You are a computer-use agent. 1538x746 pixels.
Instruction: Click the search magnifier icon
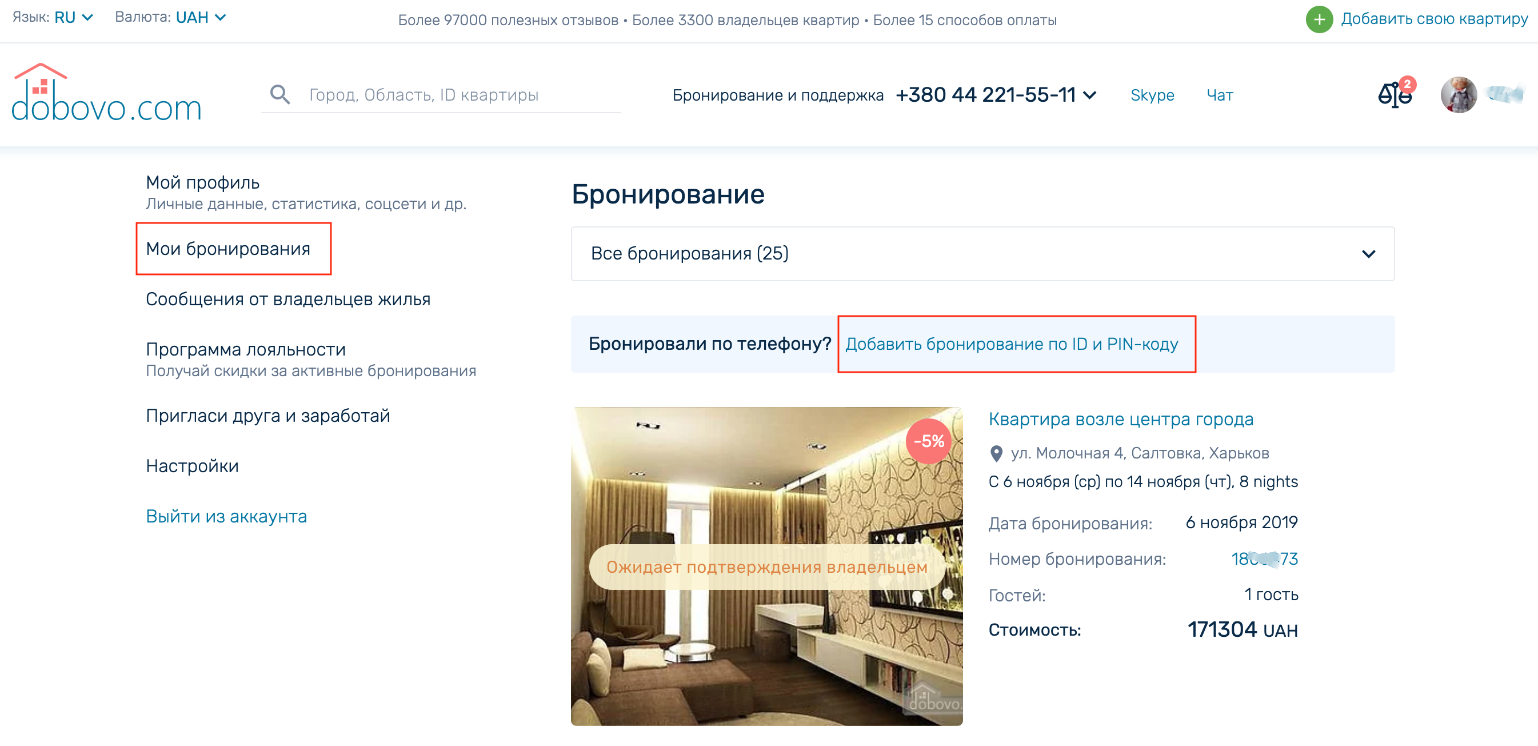[x=280, y=94]
